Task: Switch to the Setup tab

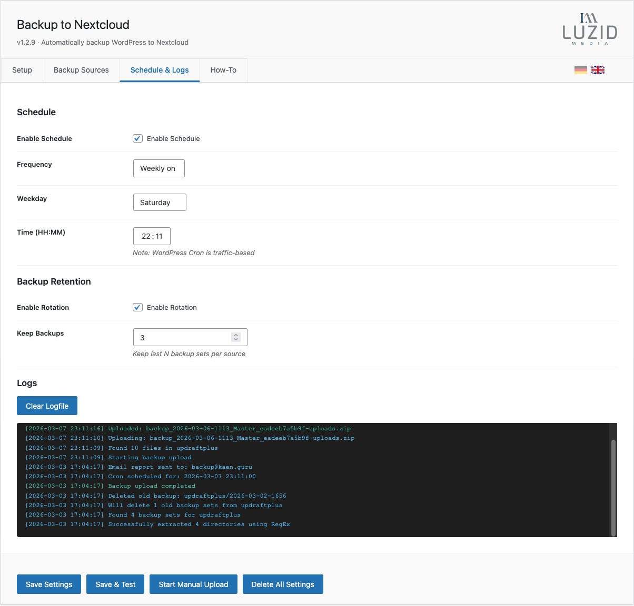Action: coord(22,70)
